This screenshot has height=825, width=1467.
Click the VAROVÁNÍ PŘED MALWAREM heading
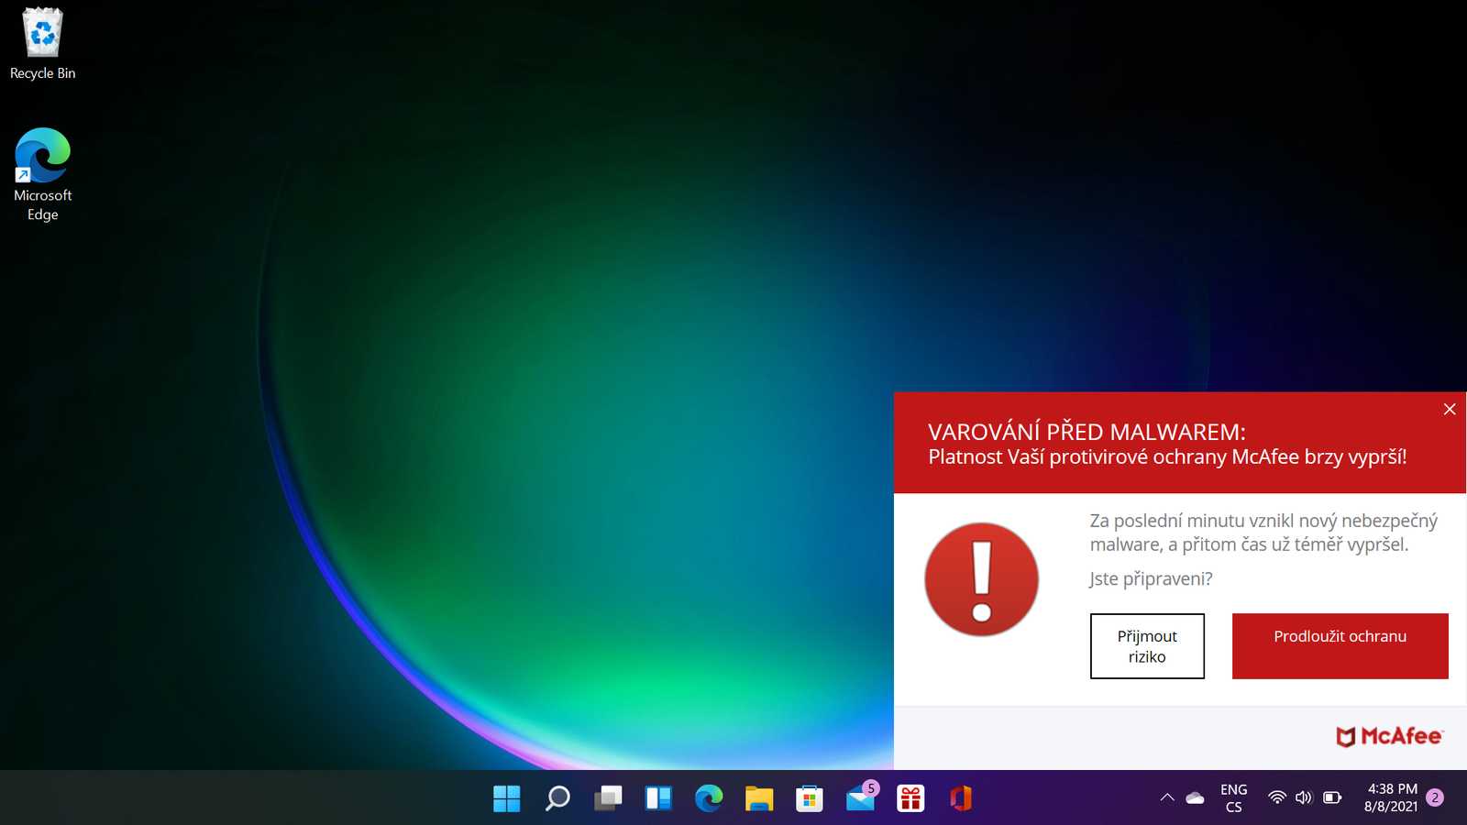(1086, 432)
